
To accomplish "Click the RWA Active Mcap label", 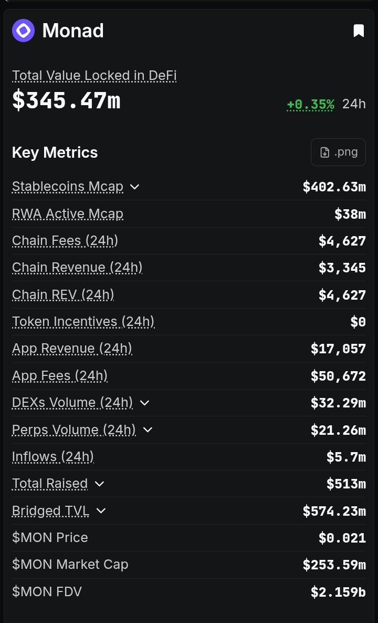I will pos(67,214).
